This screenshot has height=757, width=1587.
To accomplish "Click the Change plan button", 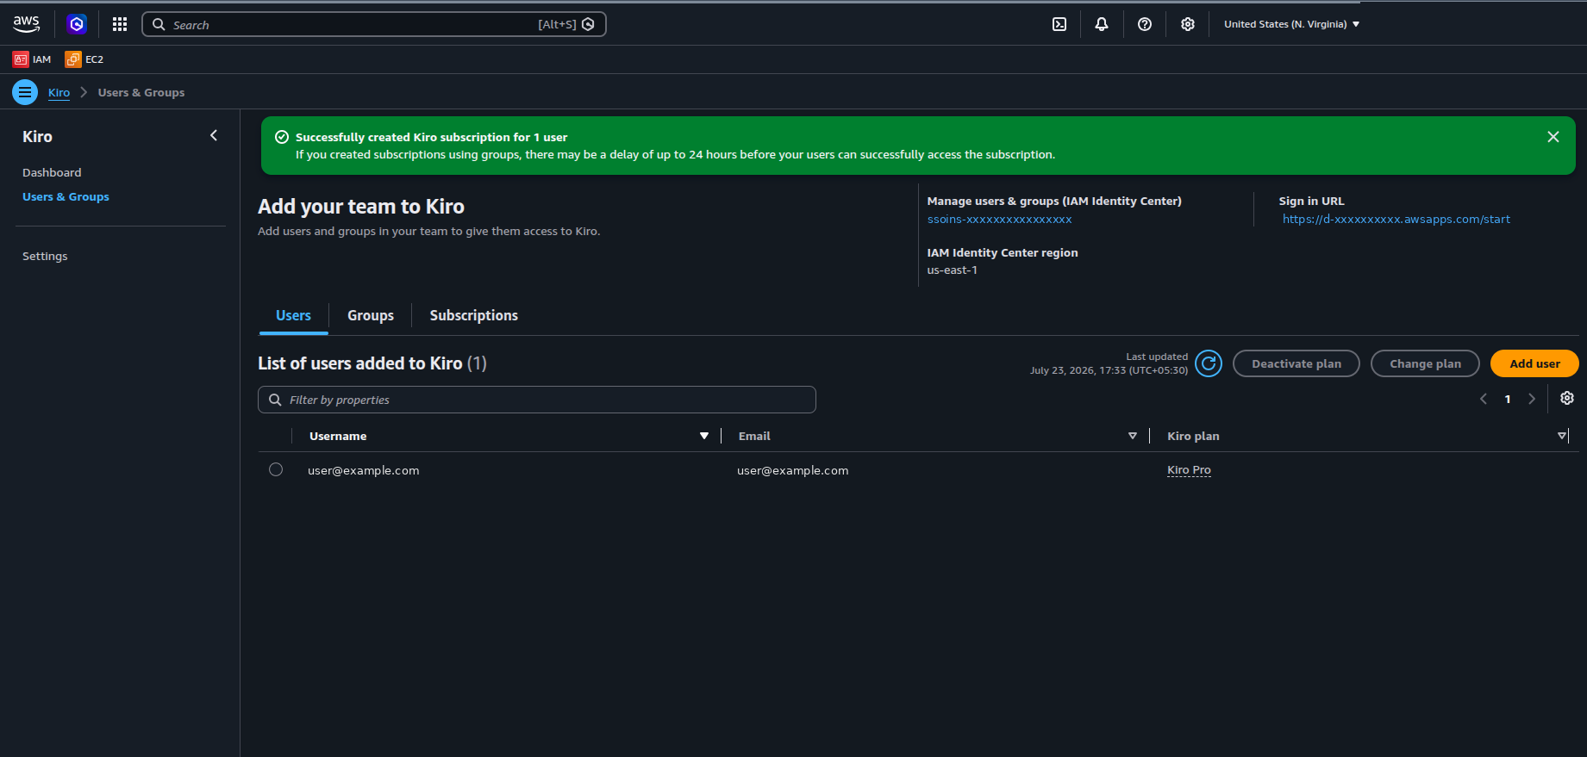I will pyautogui.click(x=1425, y=363).
